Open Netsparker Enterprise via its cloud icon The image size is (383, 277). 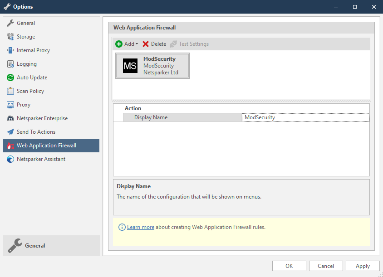click(x=10, y=118)
